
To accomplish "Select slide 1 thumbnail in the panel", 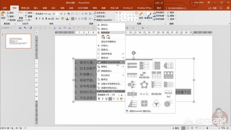I will coord(18,41).
